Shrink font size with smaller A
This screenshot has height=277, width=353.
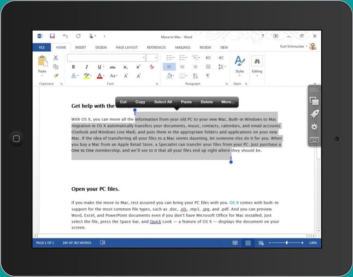139,76
